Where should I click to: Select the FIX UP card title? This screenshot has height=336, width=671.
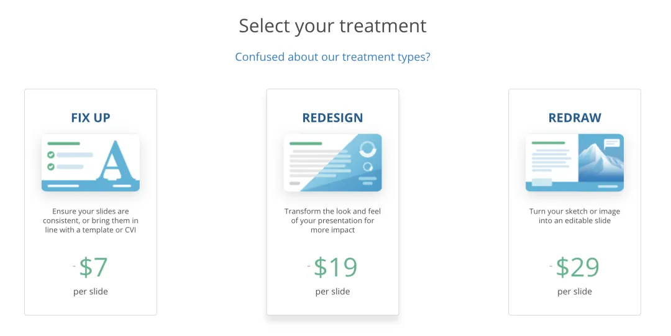(x=91, y=117)
